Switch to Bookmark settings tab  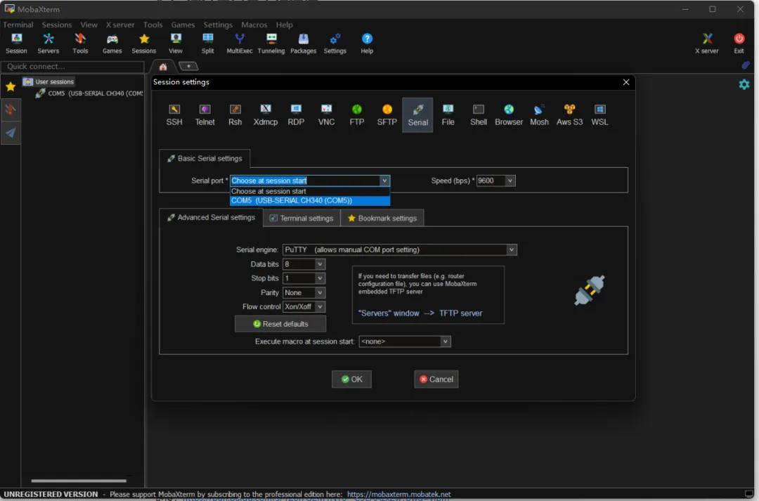(382, 219)
